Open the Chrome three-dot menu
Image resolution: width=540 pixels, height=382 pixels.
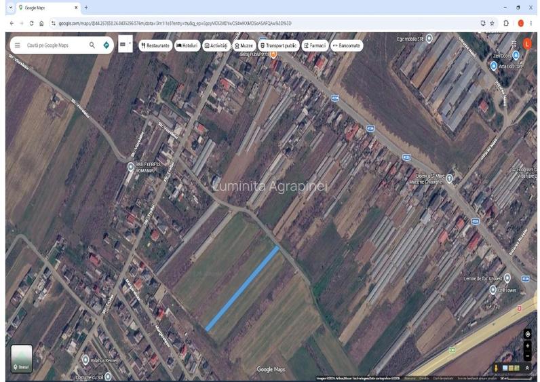531,23
